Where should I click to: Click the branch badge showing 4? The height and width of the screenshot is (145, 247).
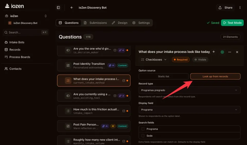click(121, 50)
